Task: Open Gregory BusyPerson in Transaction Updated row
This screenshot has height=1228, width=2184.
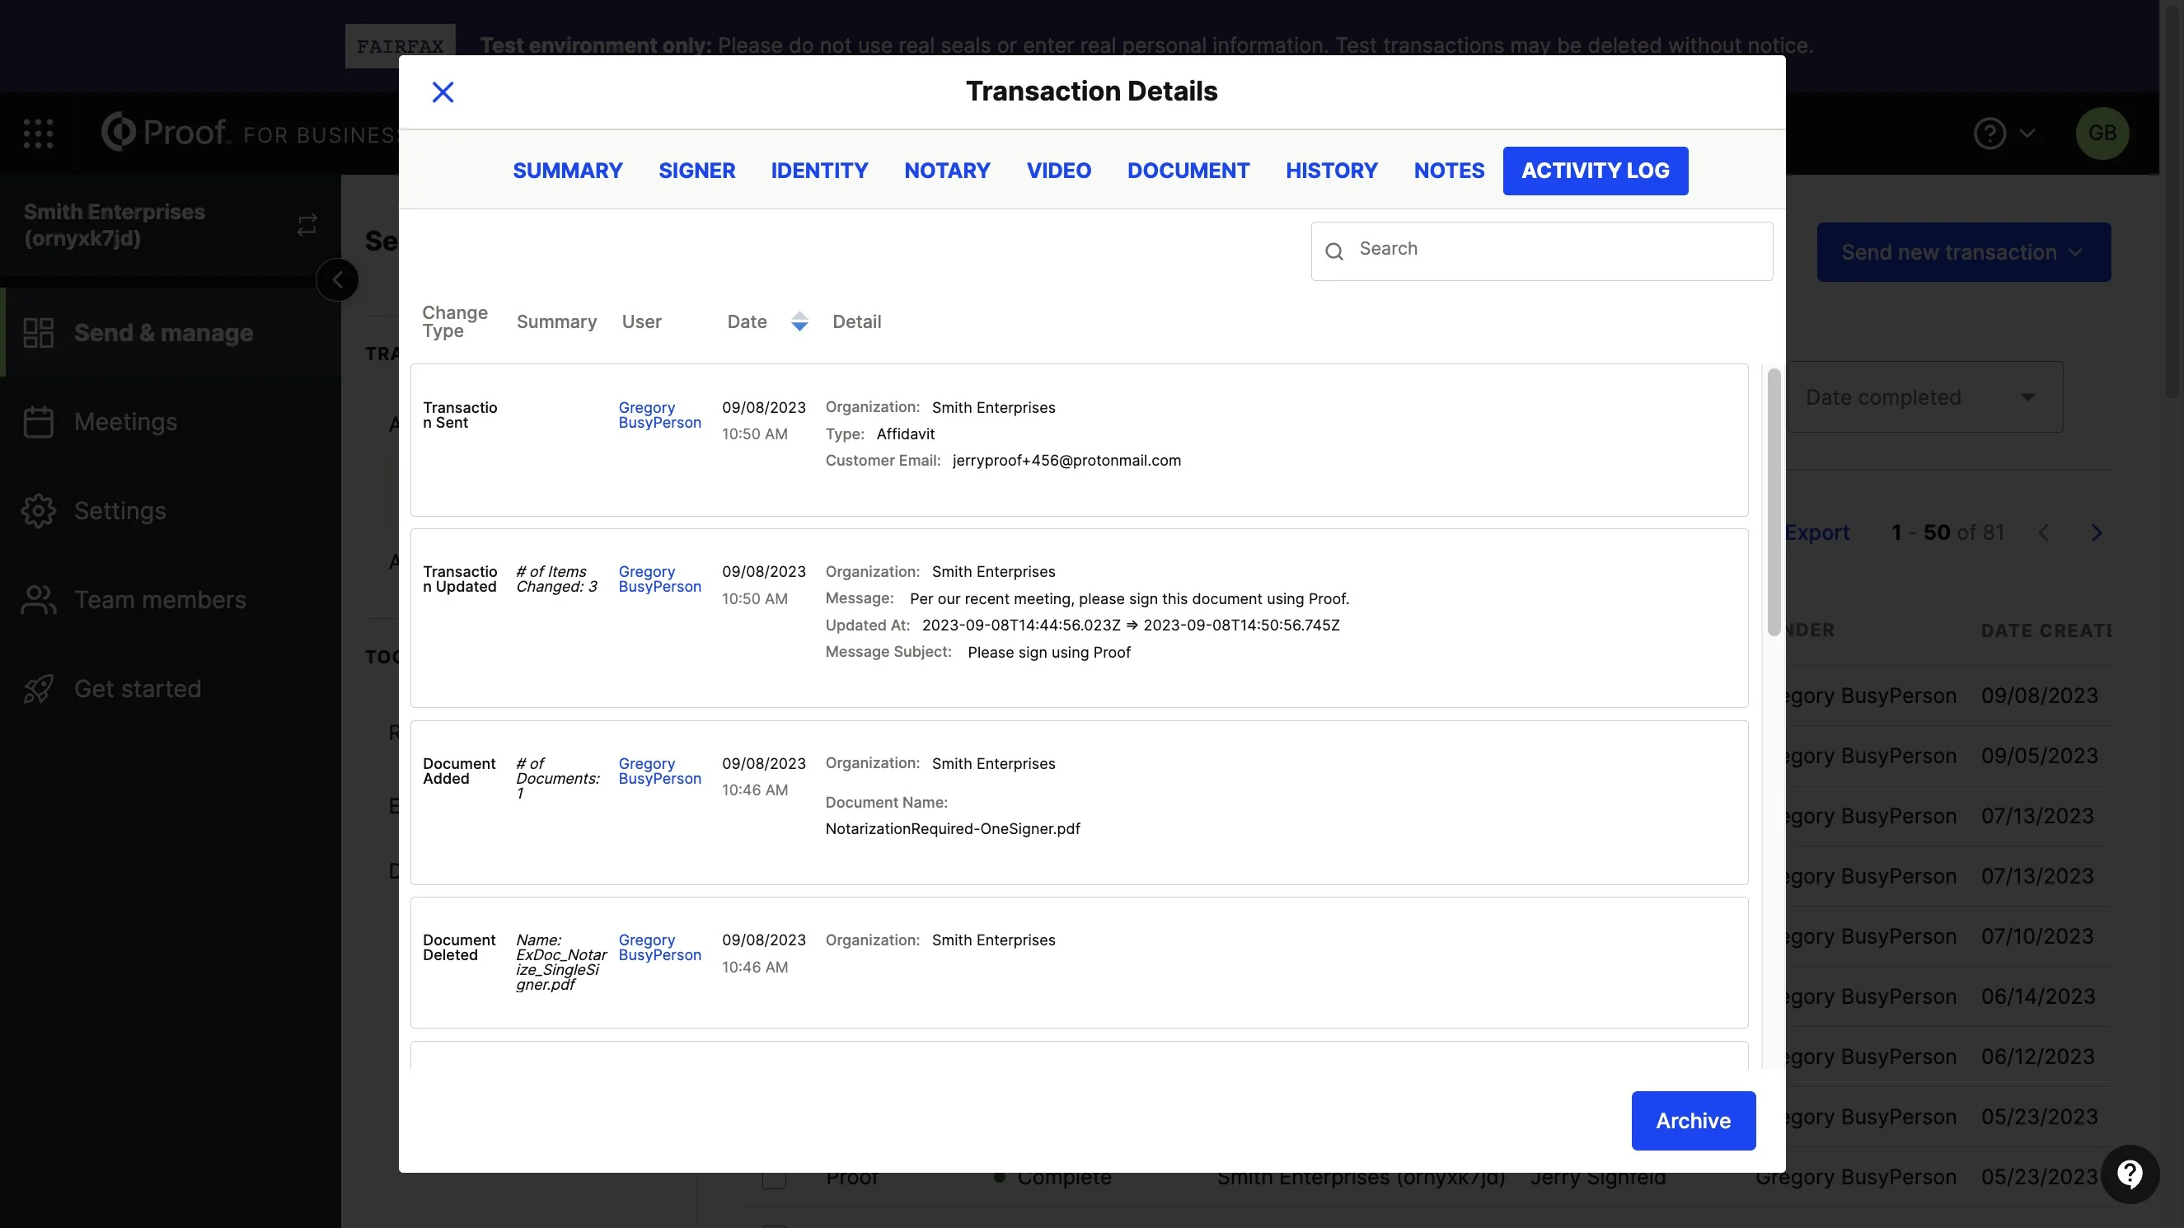Action: coord(659,579)
